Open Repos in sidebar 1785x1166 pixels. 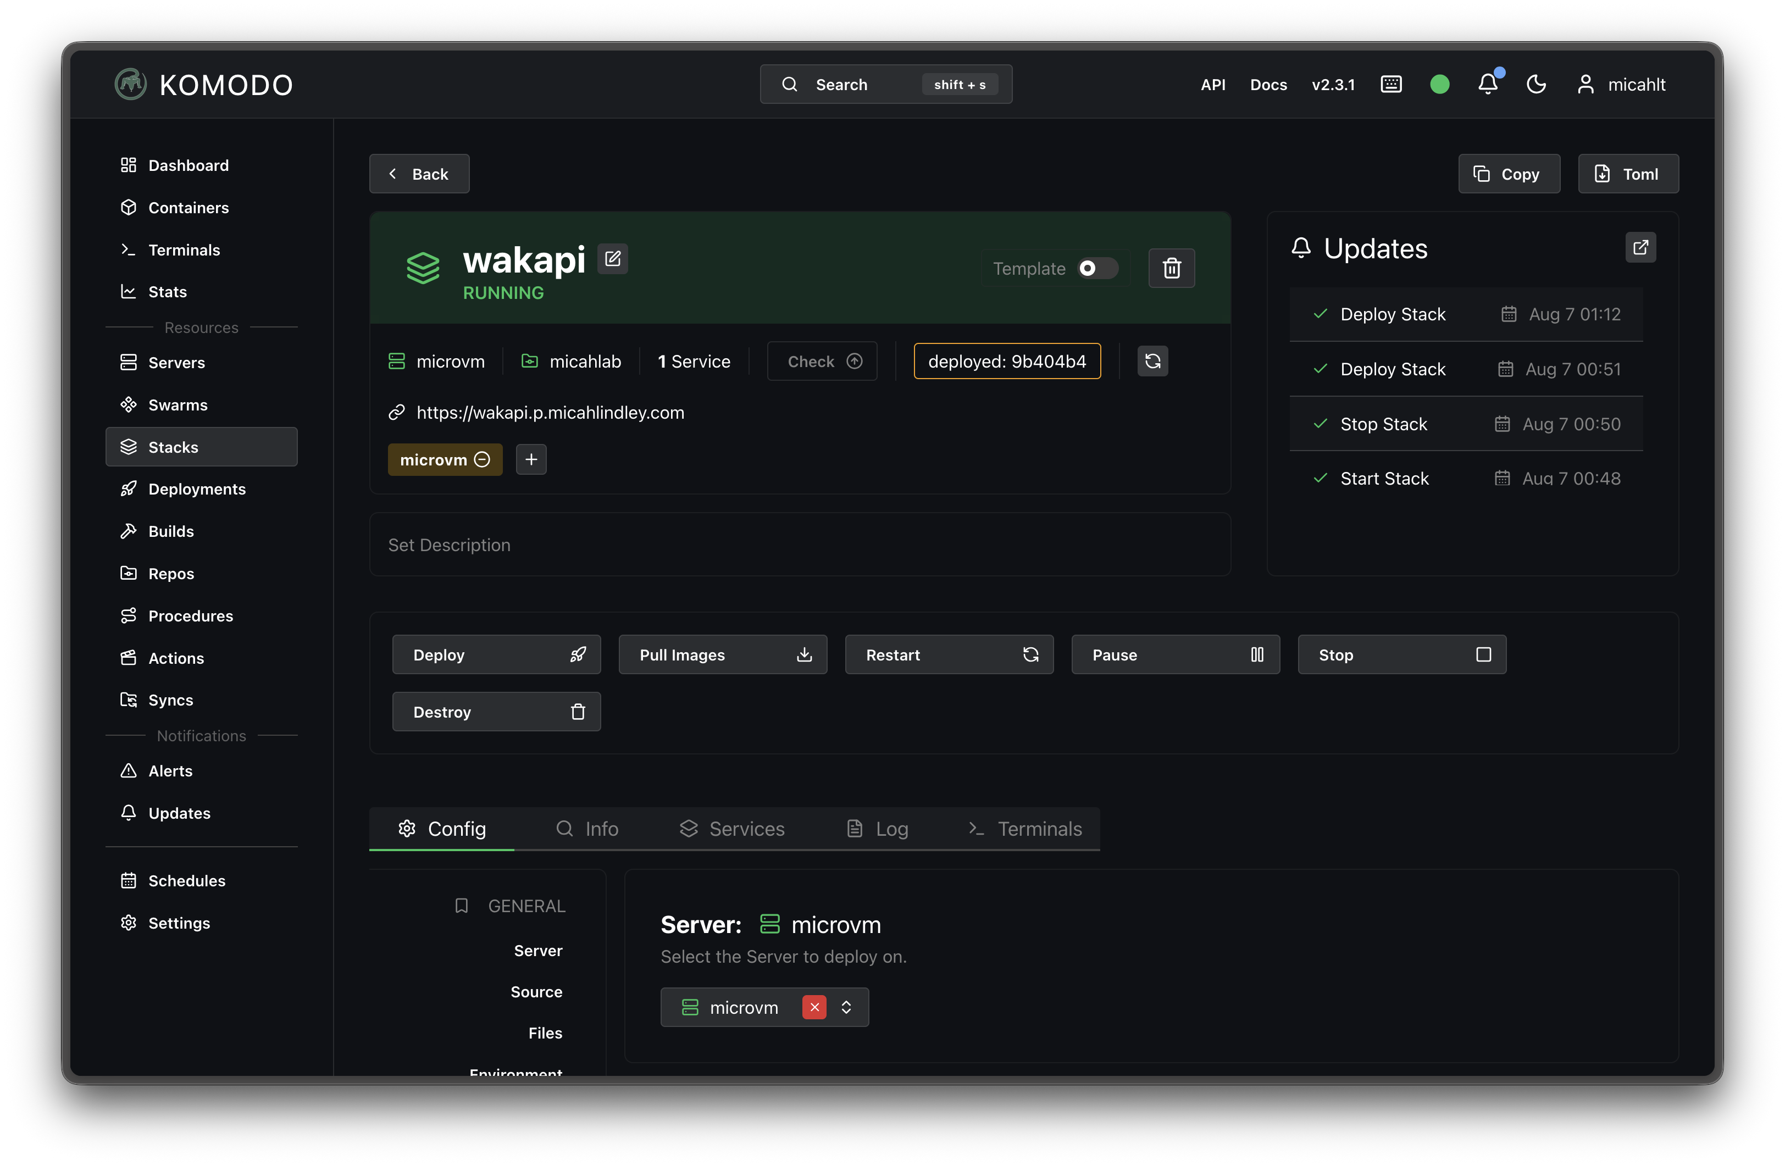[x=201, y=574]
